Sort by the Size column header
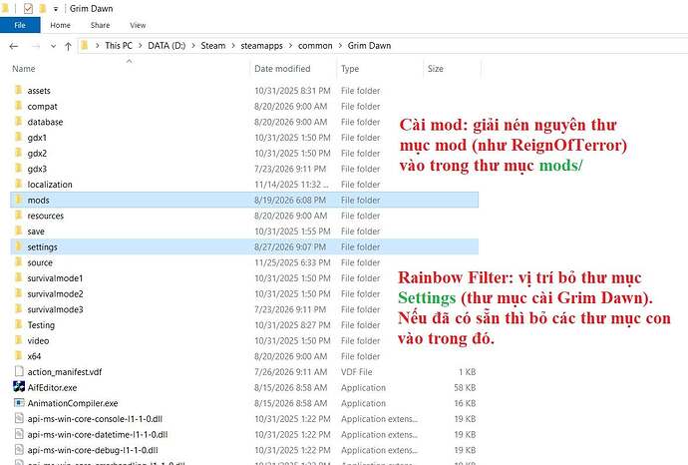Screen dimensions: 688x465 (436, 69)
